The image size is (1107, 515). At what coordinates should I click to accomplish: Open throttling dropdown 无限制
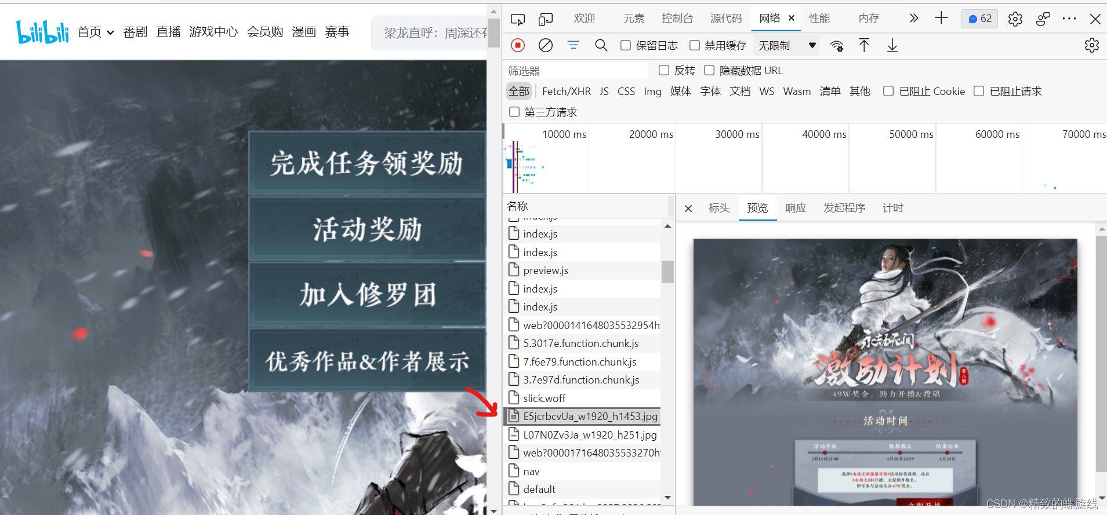pos(786,45)
